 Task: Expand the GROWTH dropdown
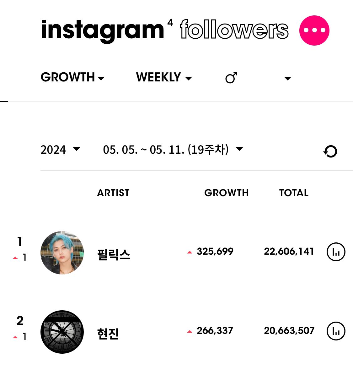pyautogui.click(x=73, y=77)
